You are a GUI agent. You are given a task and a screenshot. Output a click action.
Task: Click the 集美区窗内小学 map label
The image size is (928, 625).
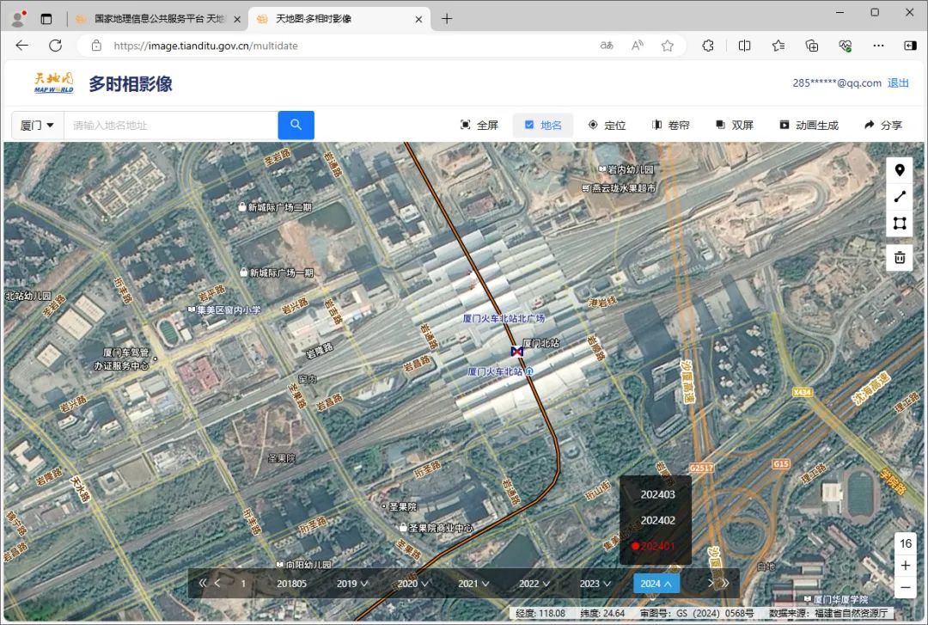point(229,309)
